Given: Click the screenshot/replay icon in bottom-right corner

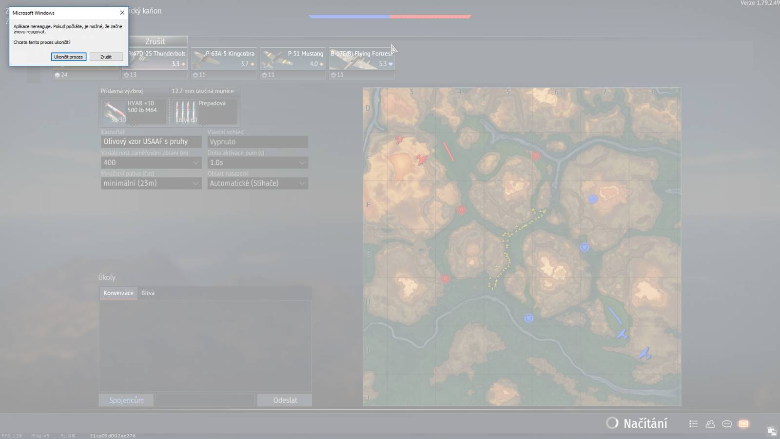Looking at the screenshot, I should (772, 431).
